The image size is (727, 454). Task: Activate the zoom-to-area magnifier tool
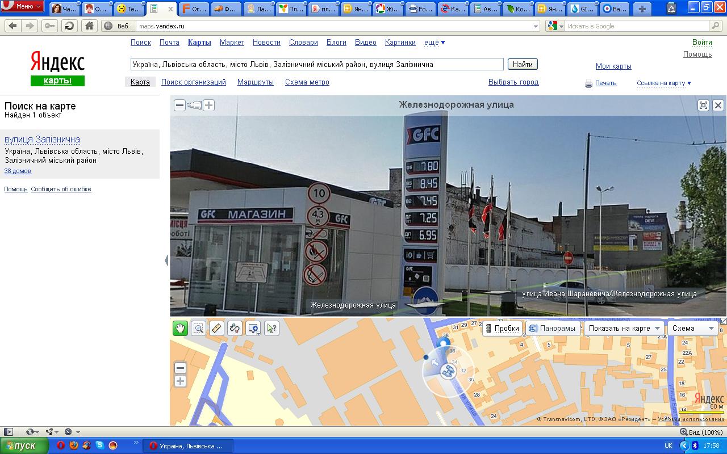tap(198, 328)
